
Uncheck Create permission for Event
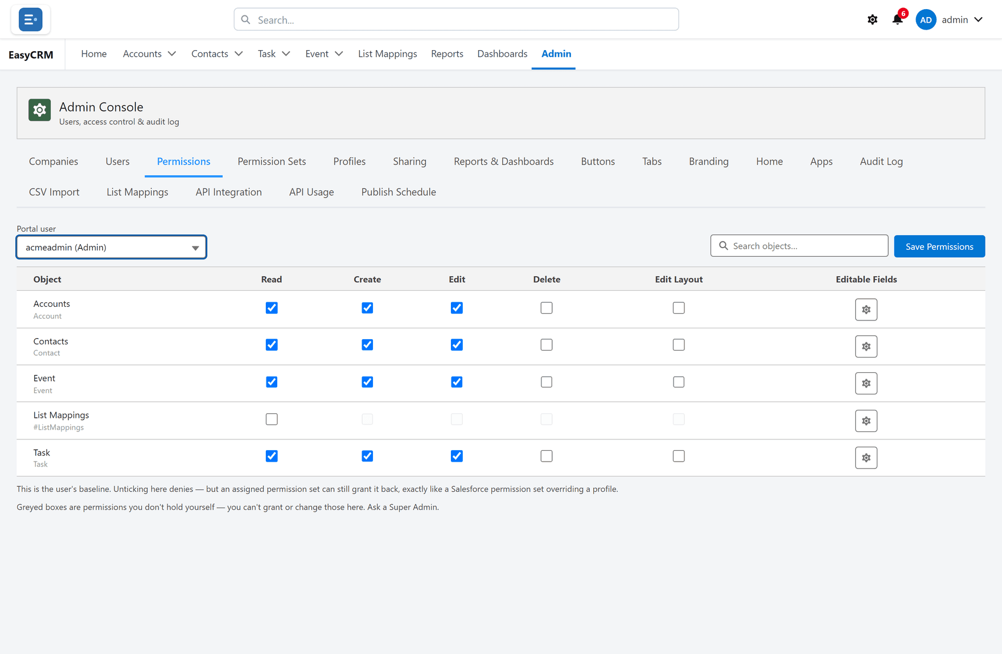(x=367, y=382)
